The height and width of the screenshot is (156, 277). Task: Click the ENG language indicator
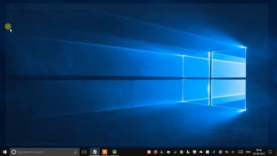point(248,152)
